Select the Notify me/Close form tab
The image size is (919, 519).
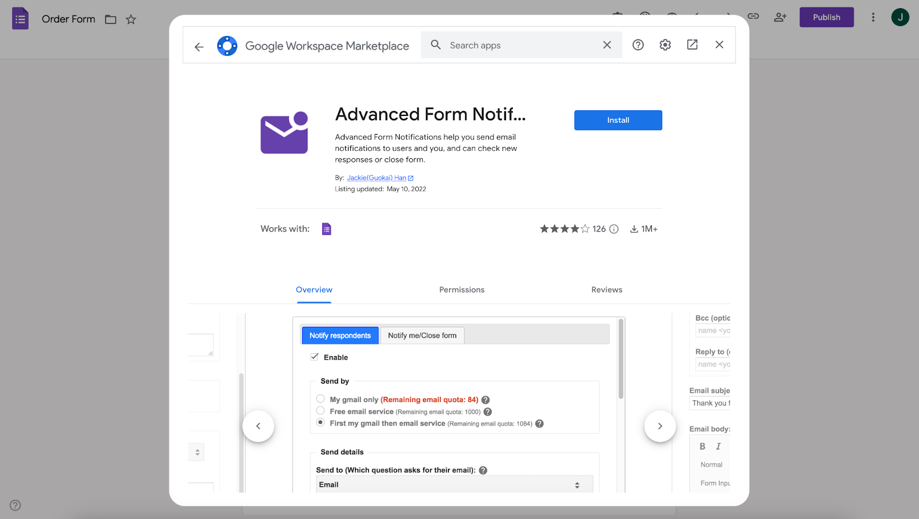[422, 335]
